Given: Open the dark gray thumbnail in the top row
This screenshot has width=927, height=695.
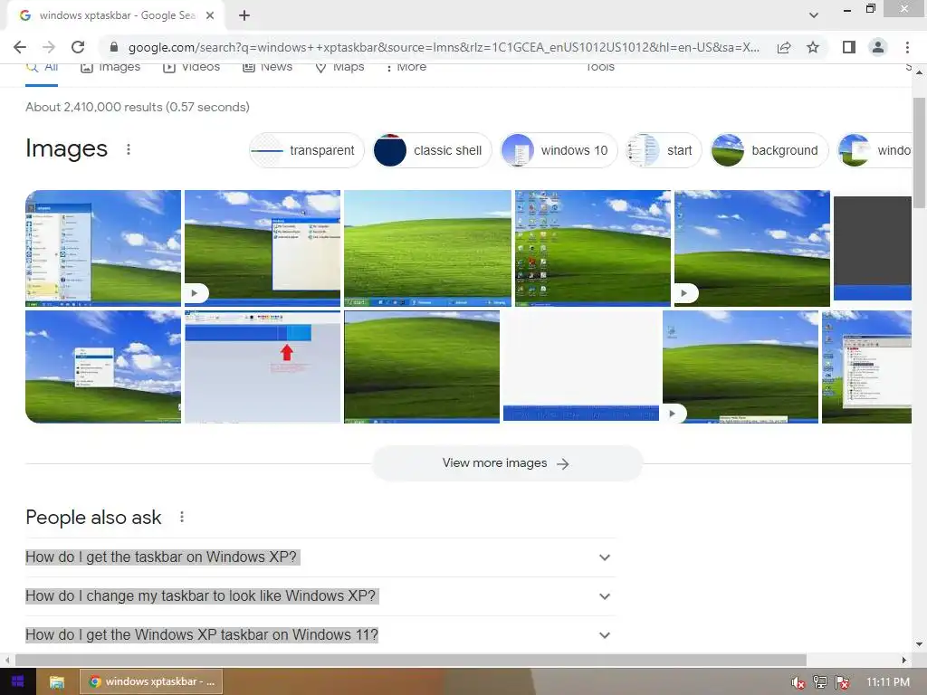Looking at the screenshot, I should [x=873, y=248].
